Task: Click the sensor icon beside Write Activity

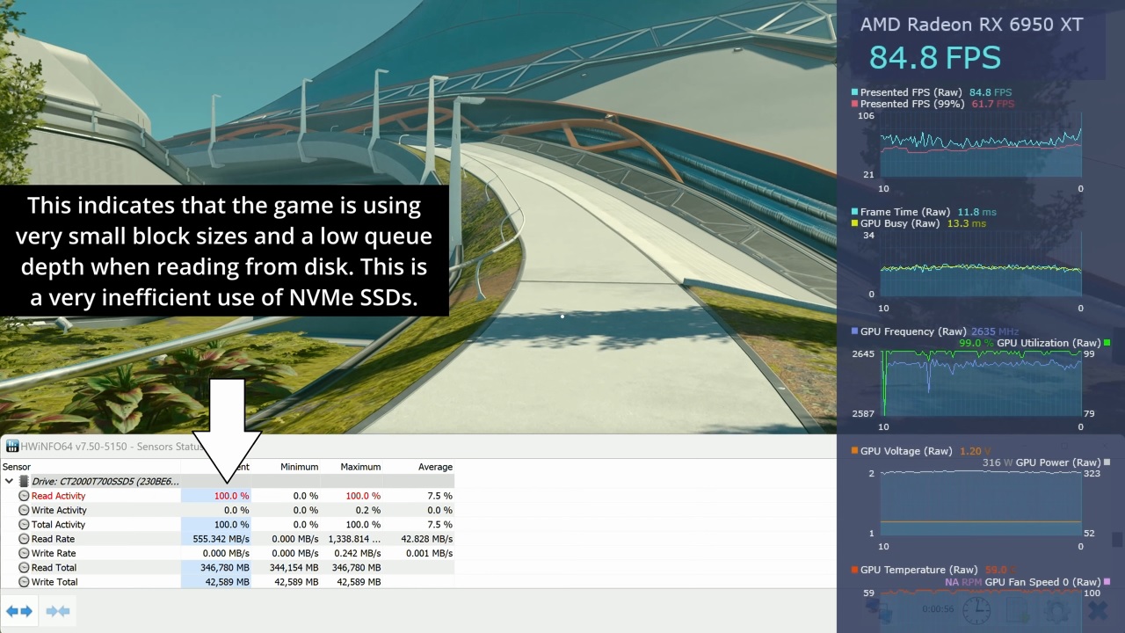Action: click(25, 510)
